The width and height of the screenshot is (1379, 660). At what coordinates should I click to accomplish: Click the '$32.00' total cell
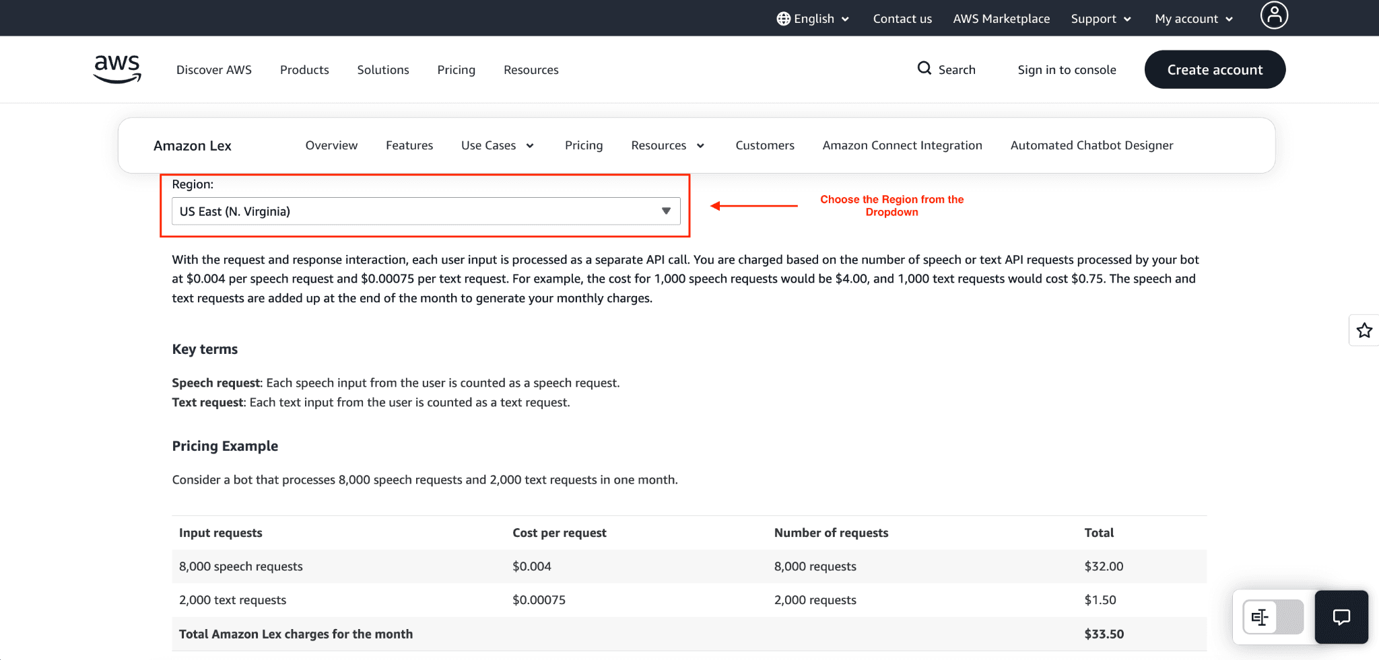[x=1104, y=566]
